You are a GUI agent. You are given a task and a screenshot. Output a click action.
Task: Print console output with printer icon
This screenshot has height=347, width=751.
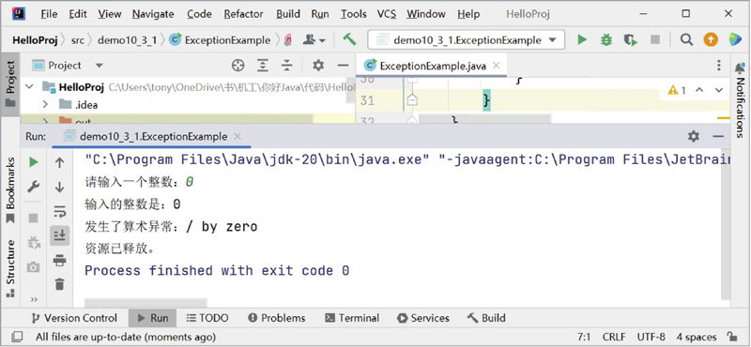pos(59,261)
